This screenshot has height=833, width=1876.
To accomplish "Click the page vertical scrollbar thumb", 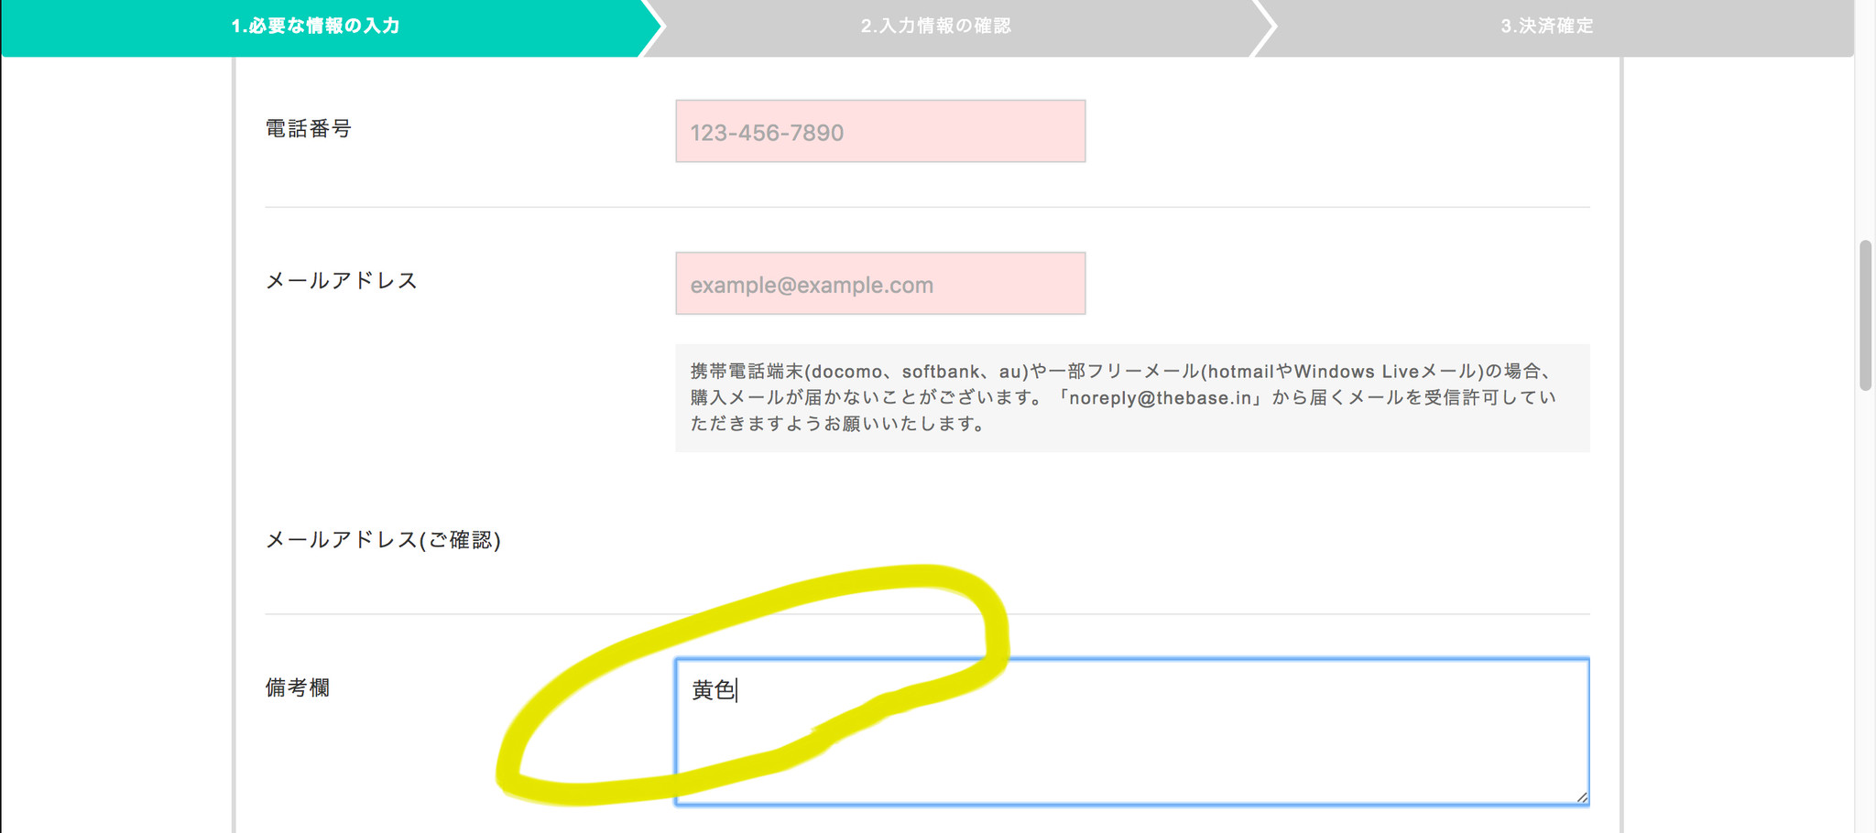I will pyautogui.click(x=1865, y=315).
